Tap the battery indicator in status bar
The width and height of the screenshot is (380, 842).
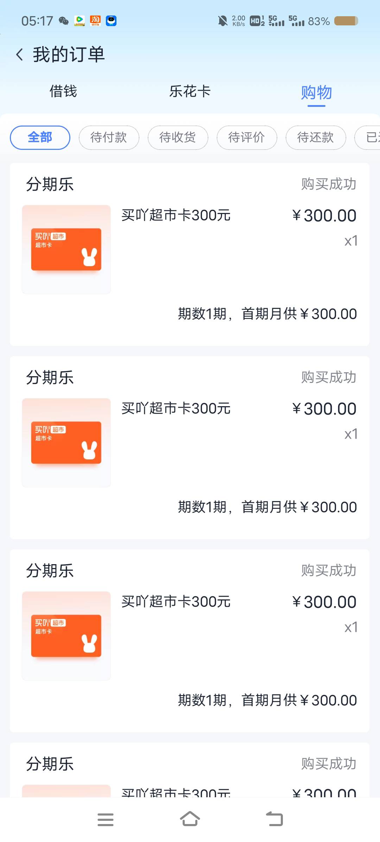click(346, 21)
